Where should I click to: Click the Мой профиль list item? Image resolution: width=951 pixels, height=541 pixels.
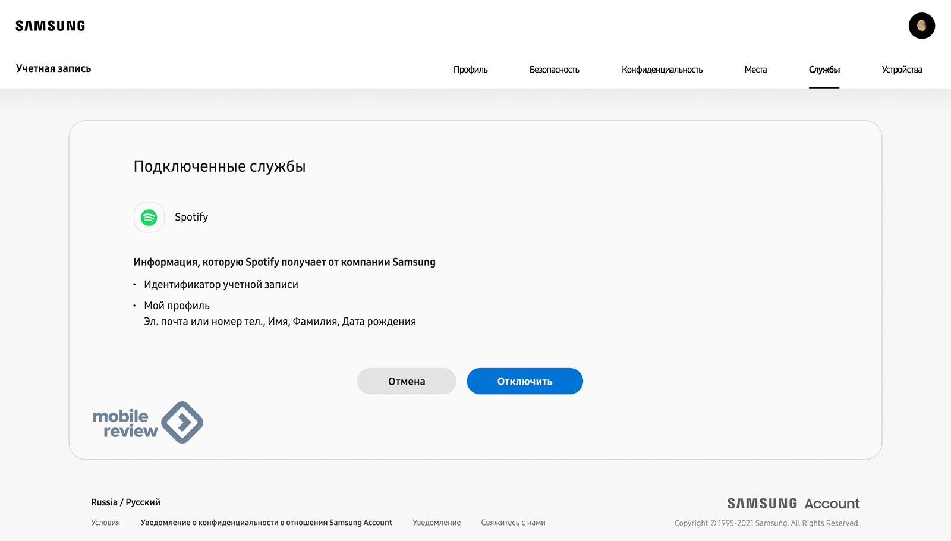pyautogui.click(x=177, y=306)
